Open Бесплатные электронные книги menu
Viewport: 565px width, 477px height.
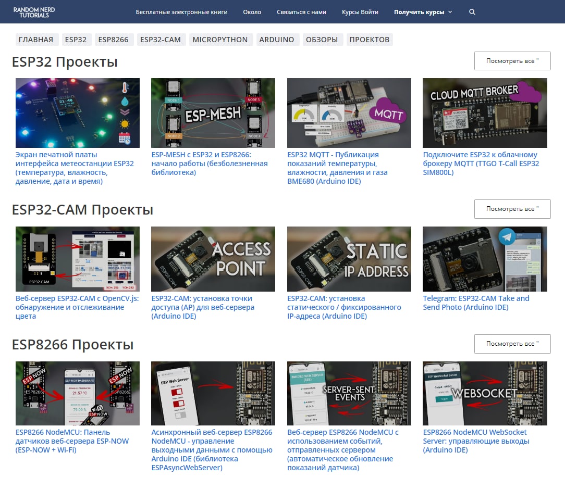(181, 12)
